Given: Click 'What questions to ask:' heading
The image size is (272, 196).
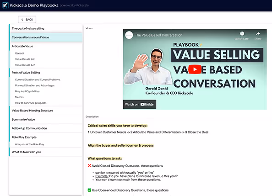Looking at the screenshot, I should click(x=105, y=159).
